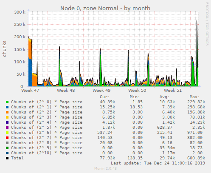Viewport: 211px width, 173px height.
Task: Click legend label 'Chunks of (2^ 9) * Page size'
Action: click(47, 148)
